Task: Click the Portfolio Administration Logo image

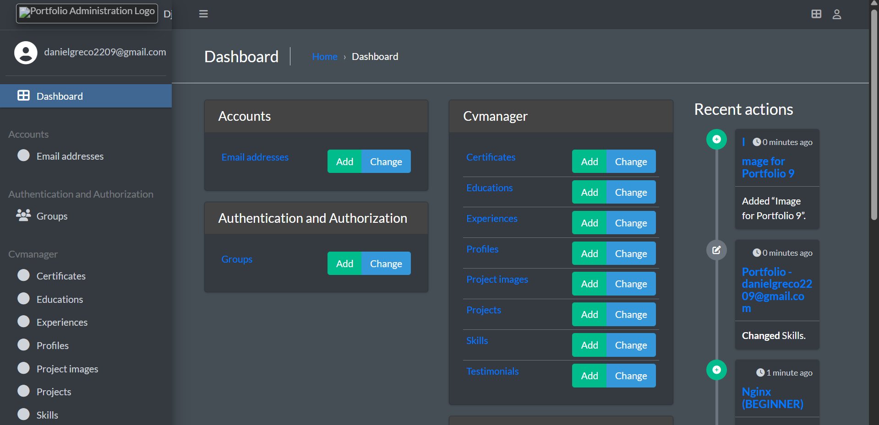Action: pyautogui.click(x=87, y=13)
